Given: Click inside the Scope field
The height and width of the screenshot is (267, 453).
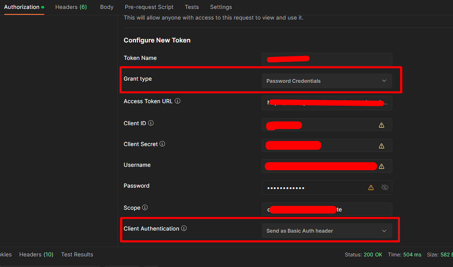Looking at the screenshot, I should (x=327, y=209).
